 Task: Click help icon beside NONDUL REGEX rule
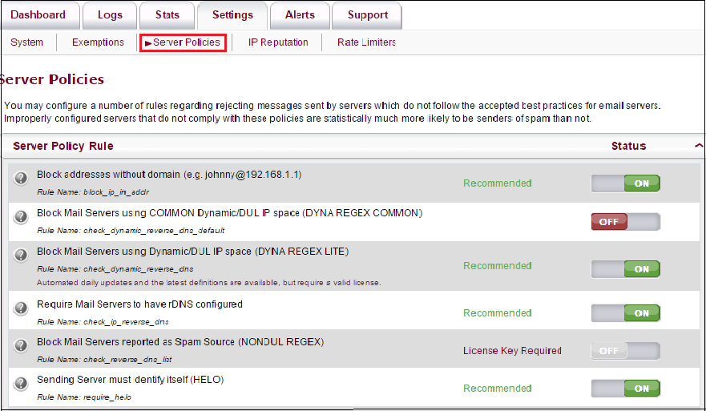click(x=22, y=345)
